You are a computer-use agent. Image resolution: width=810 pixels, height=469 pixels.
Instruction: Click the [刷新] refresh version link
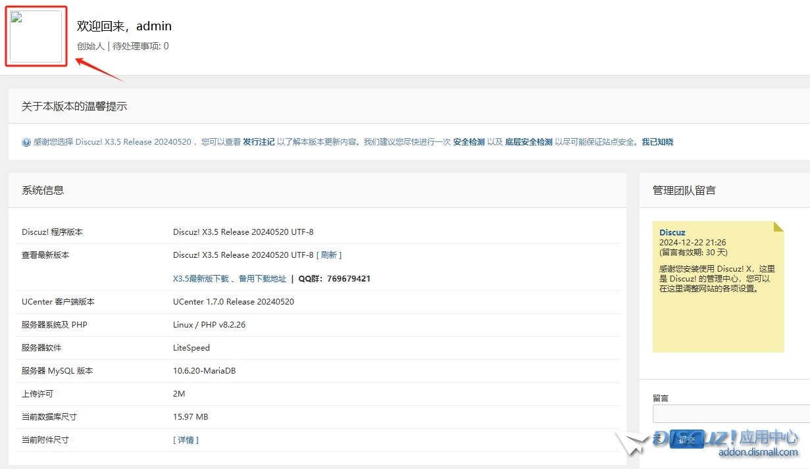pos(329,255)
